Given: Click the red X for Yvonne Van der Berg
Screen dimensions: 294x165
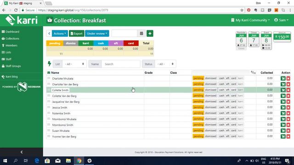Looking at the screenshot, I should [x=288, y=137].
